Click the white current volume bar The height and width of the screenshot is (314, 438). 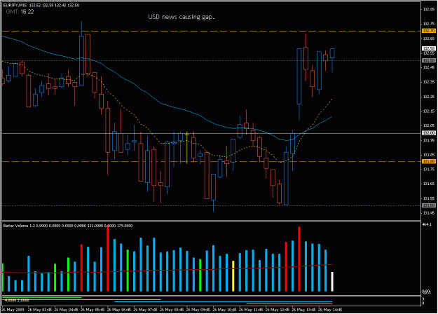point(332,282)
